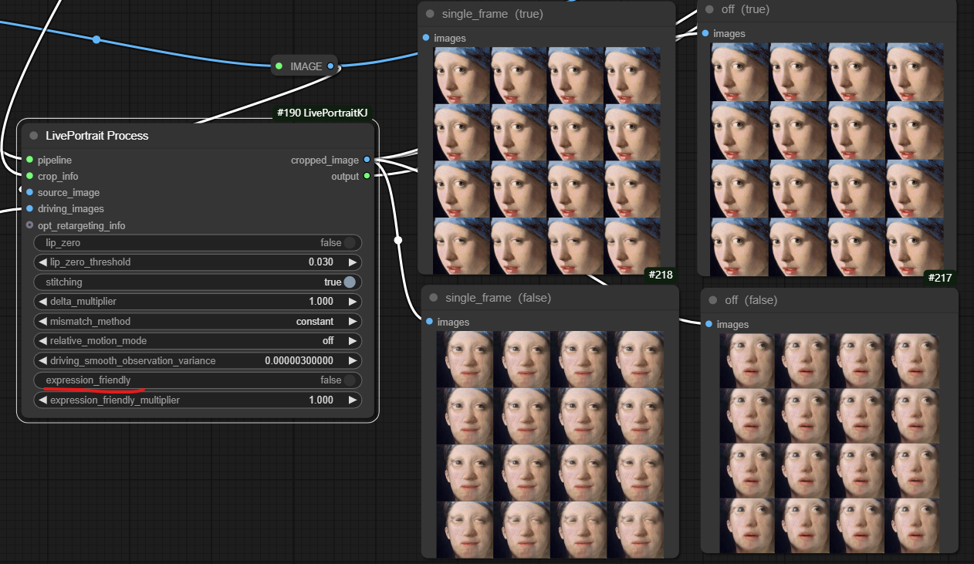Click the driving_smooth_observation_variance value
974x564 pixels.
point(298,361)
